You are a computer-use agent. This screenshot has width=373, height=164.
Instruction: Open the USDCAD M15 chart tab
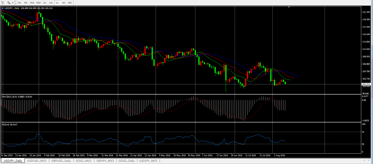click(37, 161)
